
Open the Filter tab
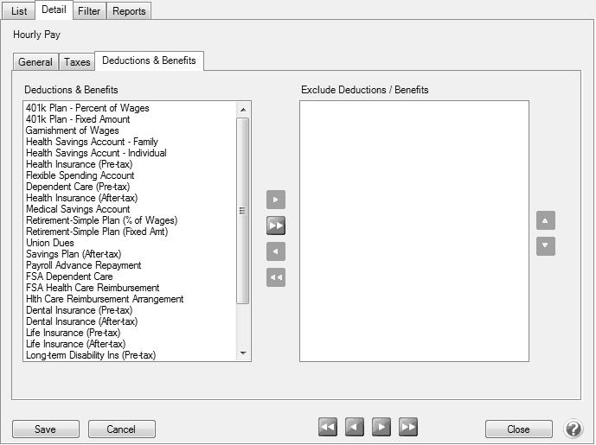(x=88, y=11)
